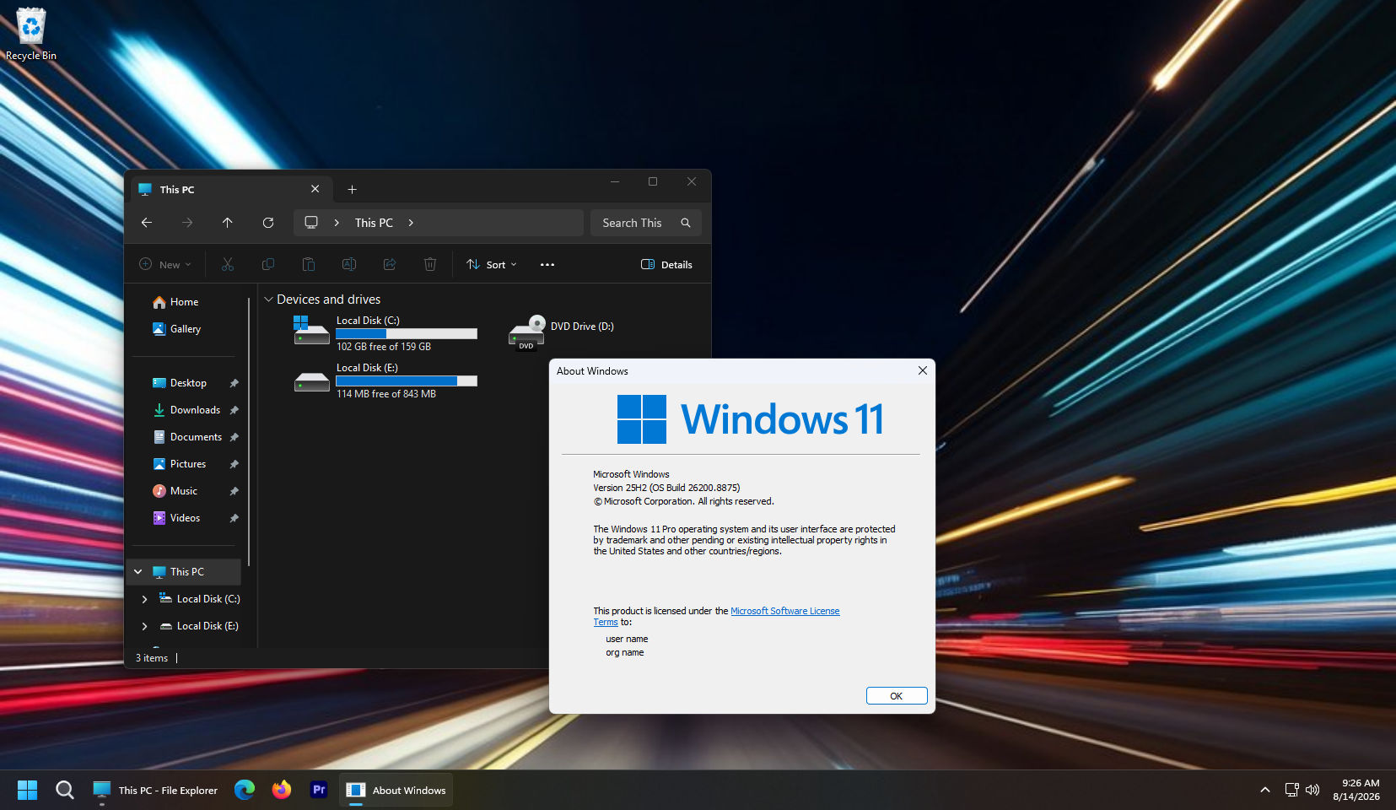Open the Windows Start menu
The width and height of the screenshot is (1396, 810).
[x=28, y=790]
